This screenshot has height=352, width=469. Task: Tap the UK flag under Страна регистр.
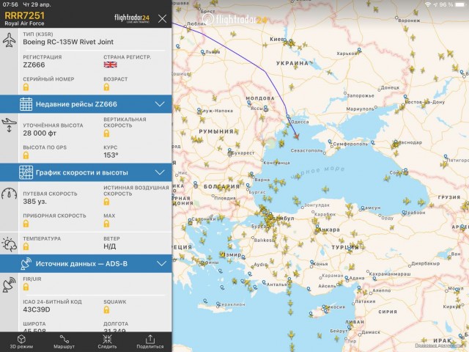tap(110, 65)
